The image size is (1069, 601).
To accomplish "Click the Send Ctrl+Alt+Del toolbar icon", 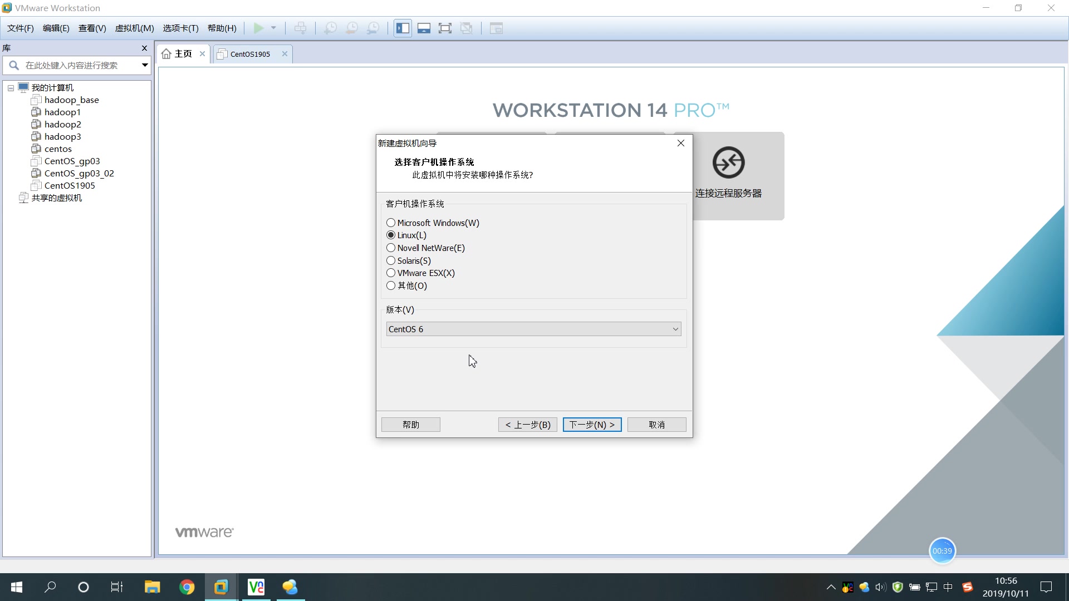I will (300, 28).
